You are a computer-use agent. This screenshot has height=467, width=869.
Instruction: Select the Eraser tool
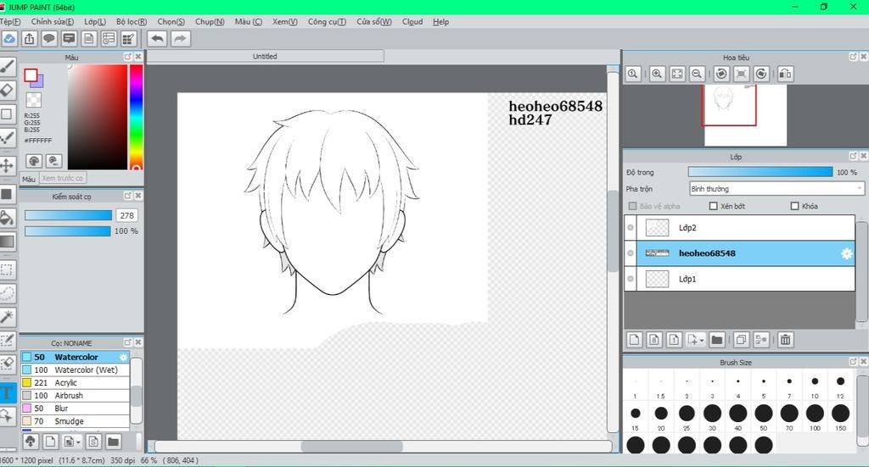(7, 90)
